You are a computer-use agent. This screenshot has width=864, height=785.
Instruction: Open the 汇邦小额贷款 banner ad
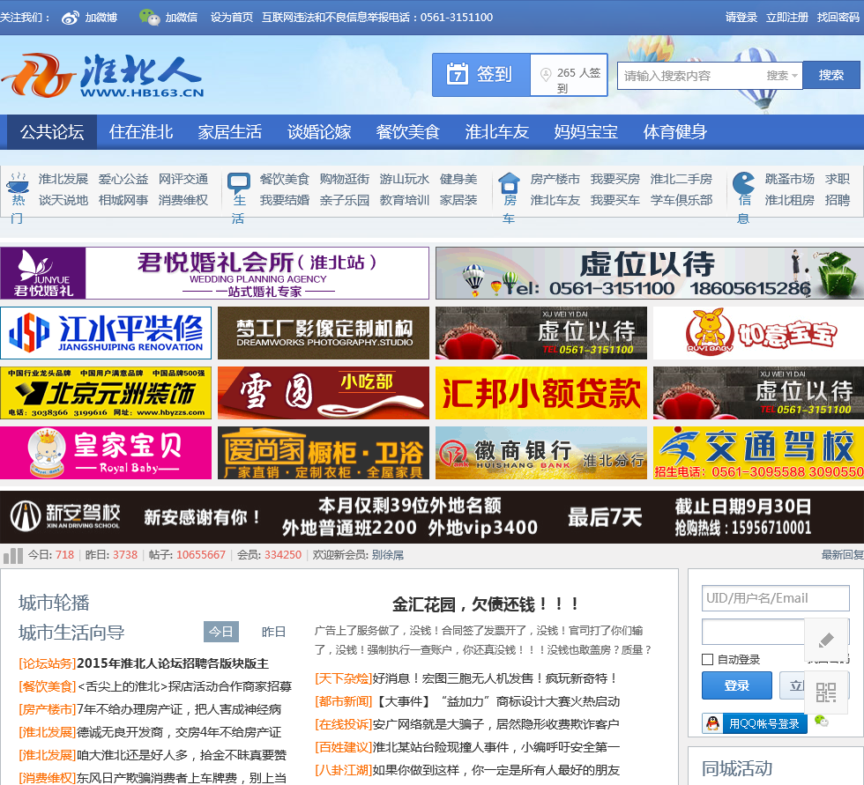(541, 393)
